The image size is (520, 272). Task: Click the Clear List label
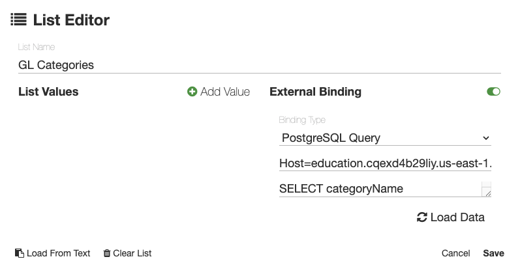132,253
